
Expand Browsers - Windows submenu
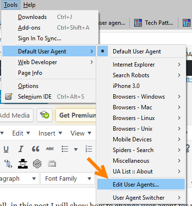pos(141,97)
